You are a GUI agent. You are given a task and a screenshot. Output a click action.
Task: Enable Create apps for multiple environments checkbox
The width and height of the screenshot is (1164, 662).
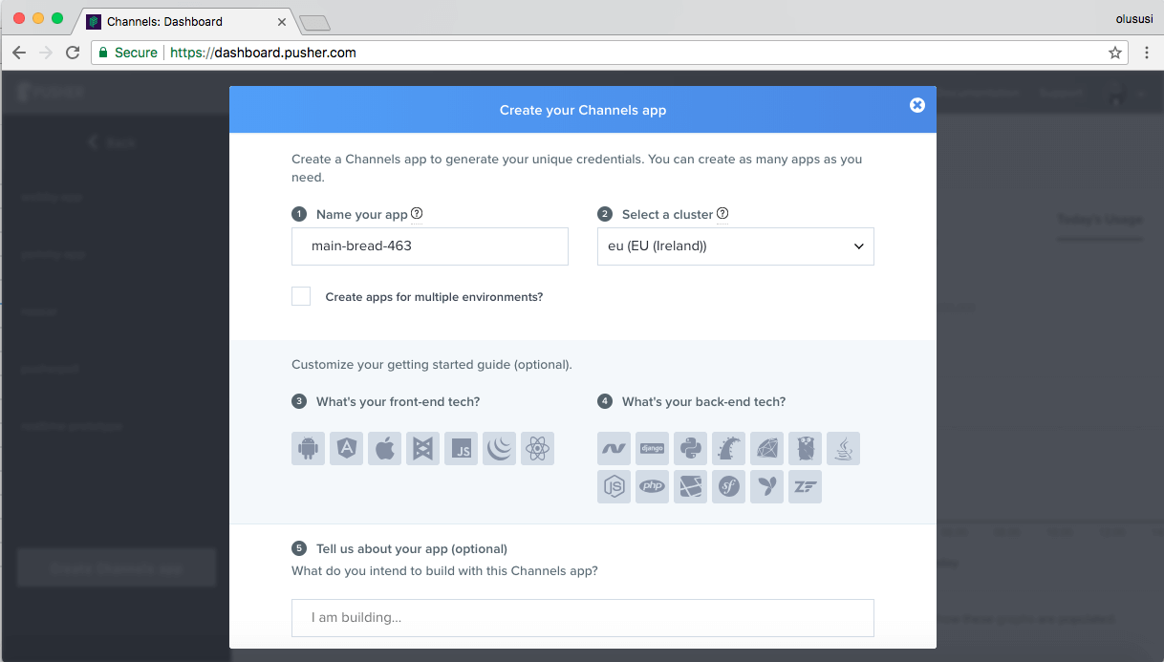(301, 296)
